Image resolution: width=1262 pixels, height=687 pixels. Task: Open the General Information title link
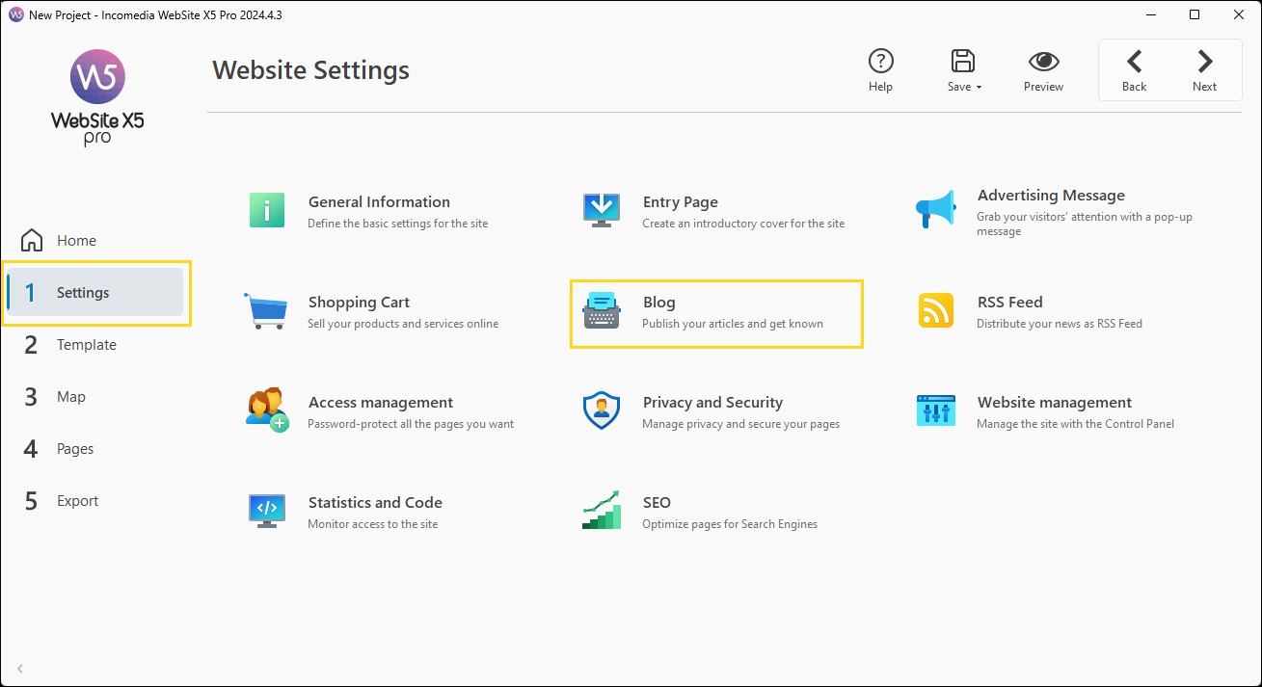point(379,201)
